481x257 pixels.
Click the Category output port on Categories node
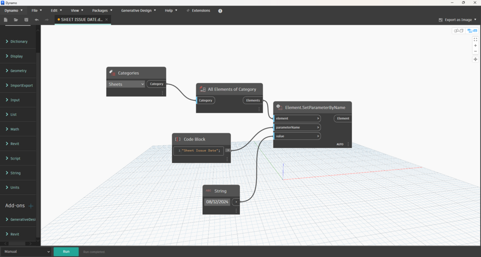(157, 84)
